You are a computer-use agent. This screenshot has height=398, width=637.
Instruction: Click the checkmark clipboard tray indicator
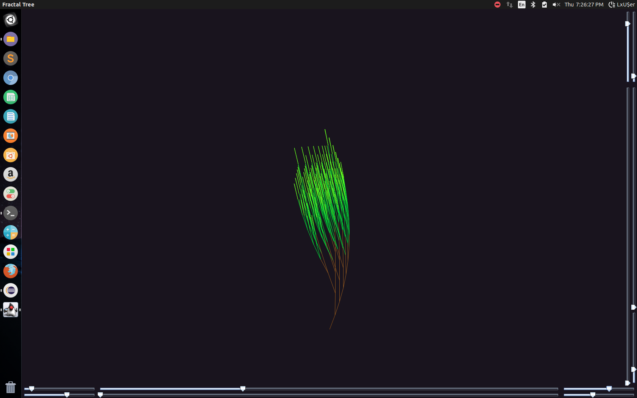point(544,5)
